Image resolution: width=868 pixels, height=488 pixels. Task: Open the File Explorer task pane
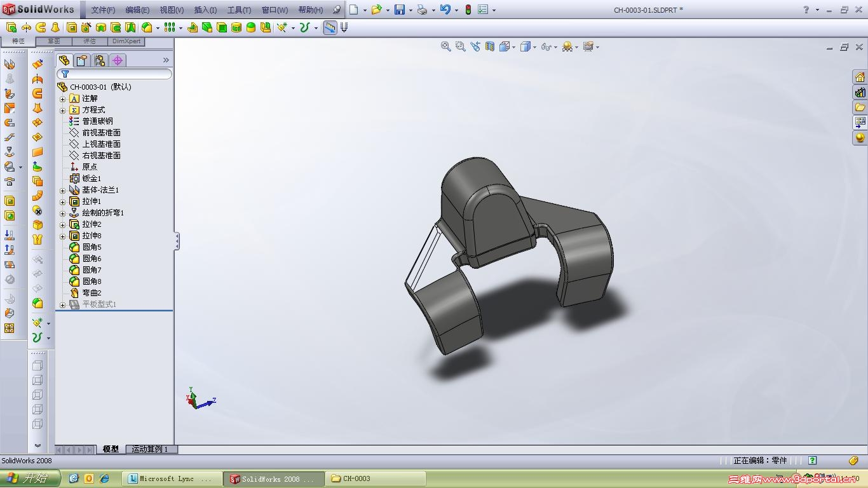point(860,107)
